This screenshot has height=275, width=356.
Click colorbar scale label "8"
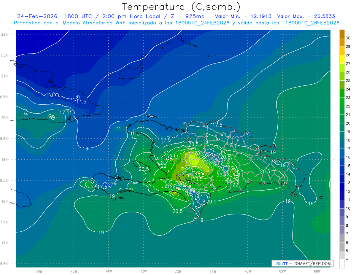[x=347, y=225]
